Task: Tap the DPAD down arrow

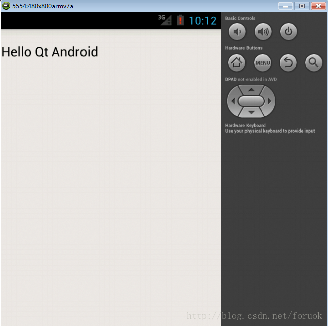Action: [251, 112]
